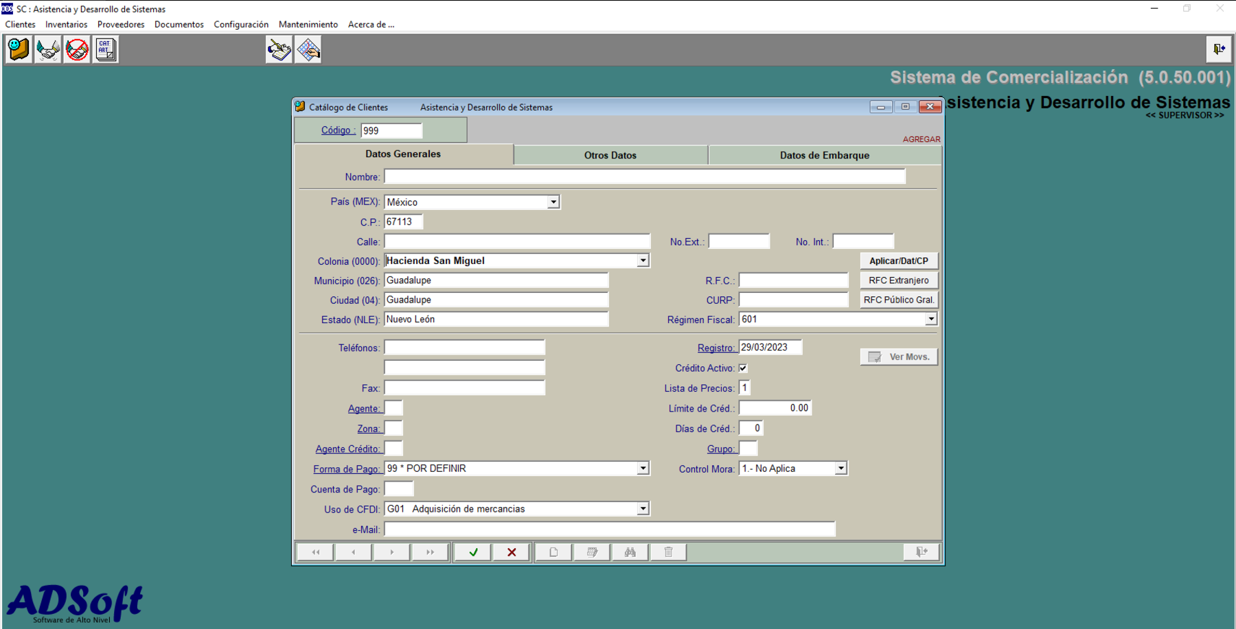Click the Aplicar/Dat/CP button
Image resolution: width=1236 pixels, height=629 pixels.
(898, 261)
